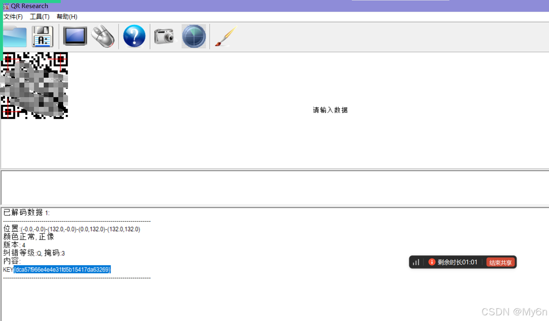Click the red info icon beside 剩余时长
This screenshot has height=321, width=549.
point(432,262)
